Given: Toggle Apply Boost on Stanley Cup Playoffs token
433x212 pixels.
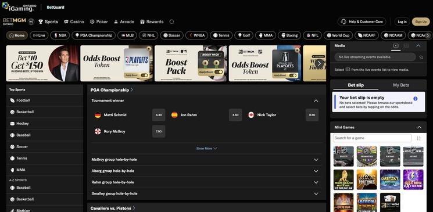Looking at the screenshot, I should pyautogui.click(x=293, y=75).
